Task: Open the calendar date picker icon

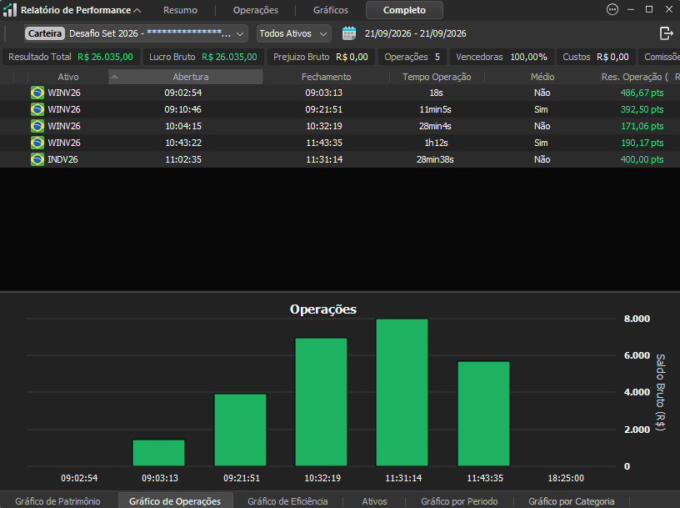Action: pyautogui.click(x=348, y=33)
